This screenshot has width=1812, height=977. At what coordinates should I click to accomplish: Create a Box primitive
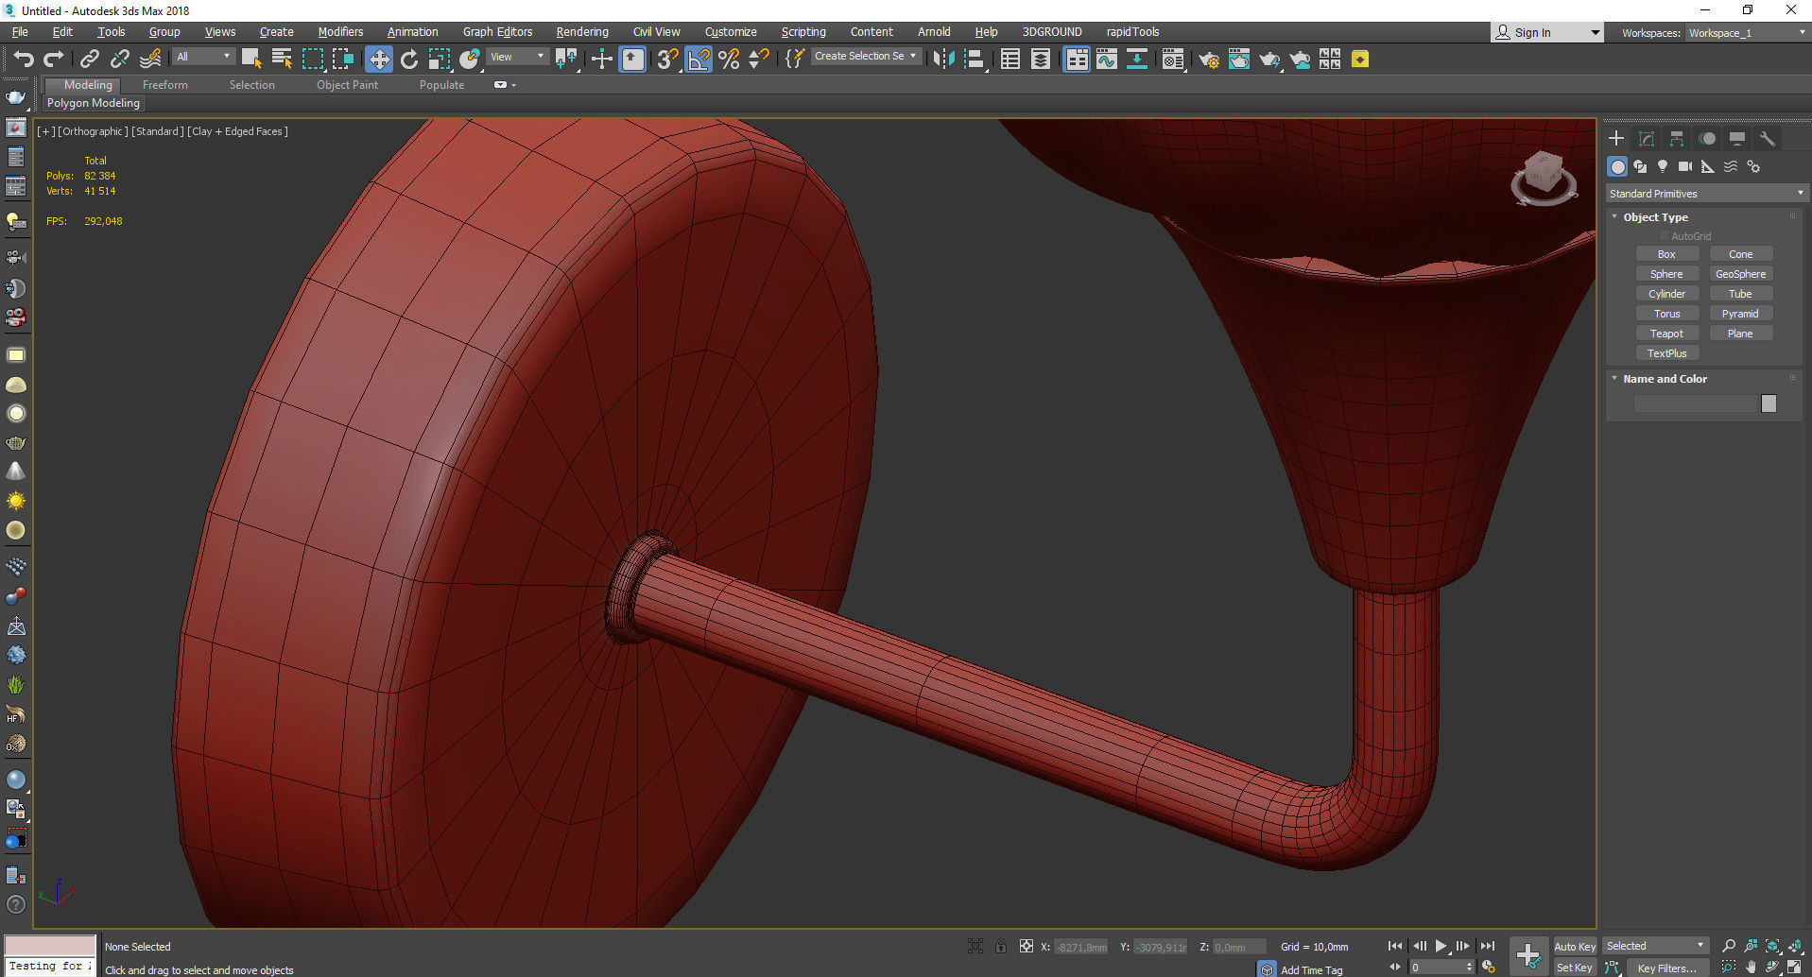[x=1666, y=254]
